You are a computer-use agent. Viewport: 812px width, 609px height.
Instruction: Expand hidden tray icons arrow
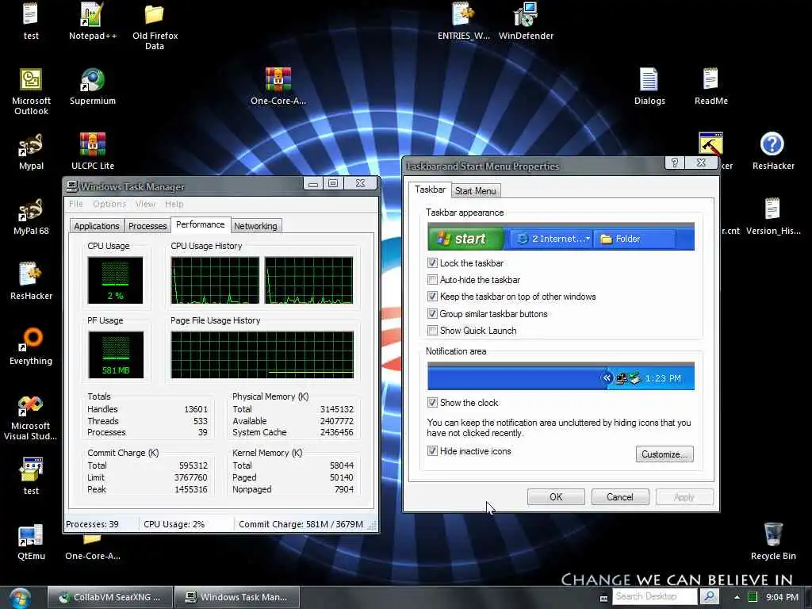(x=737, y=597)
